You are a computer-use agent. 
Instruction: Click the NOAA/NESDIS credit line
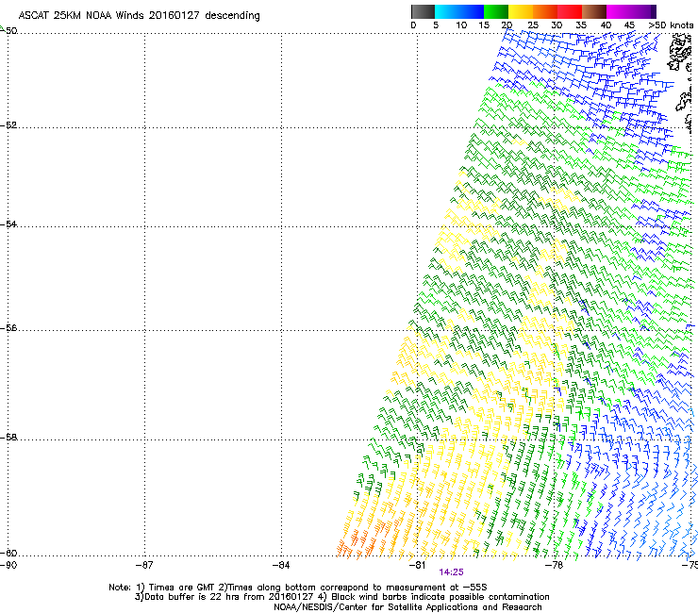pos(407,607)
